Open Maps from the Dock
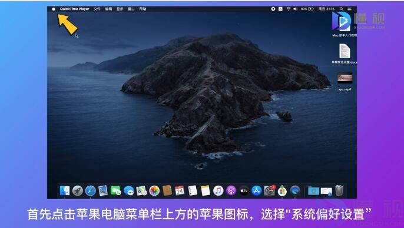 (141, 191)
